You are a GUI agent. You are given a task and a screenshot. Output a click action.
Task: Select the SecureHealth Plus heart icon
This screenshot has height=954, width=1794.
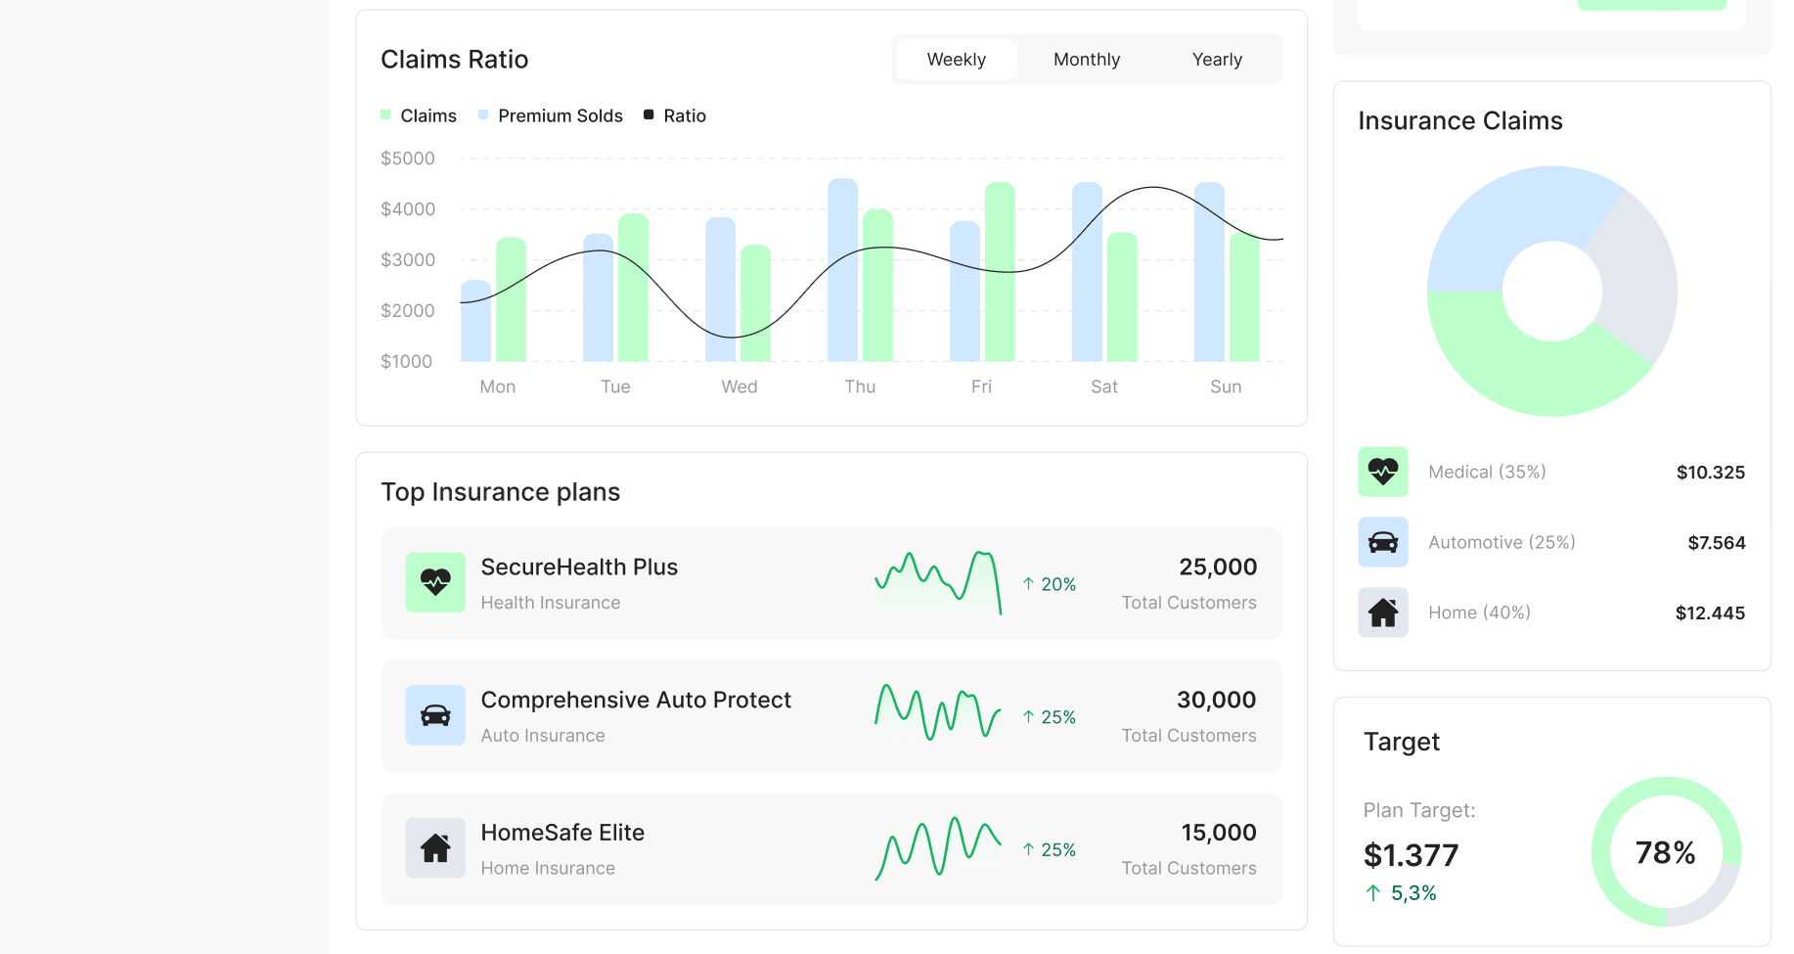coord(434,582)
